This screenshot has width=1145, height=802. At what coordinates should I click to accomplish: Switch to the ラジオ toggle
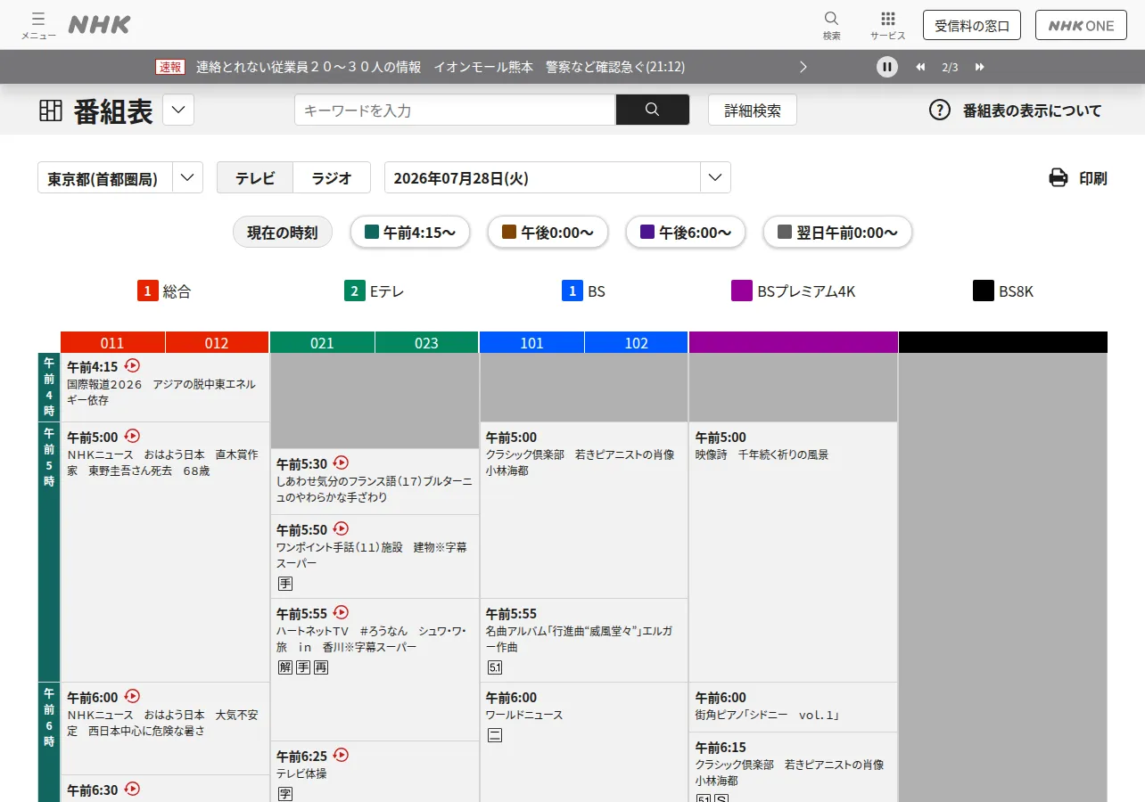tap(332, 177)
